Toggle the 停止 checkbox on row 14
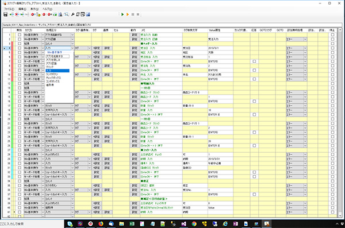Viewport: 345px width, 228px height. pyautogui.click(x=332, y=92)
